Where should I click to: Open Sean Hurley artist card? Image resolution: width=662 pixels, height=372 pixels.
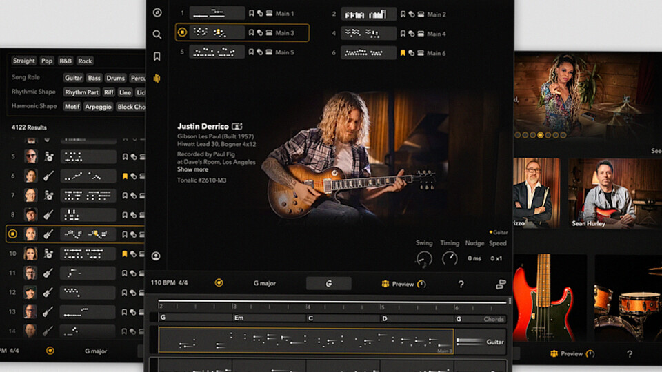(x=614, y=194)
